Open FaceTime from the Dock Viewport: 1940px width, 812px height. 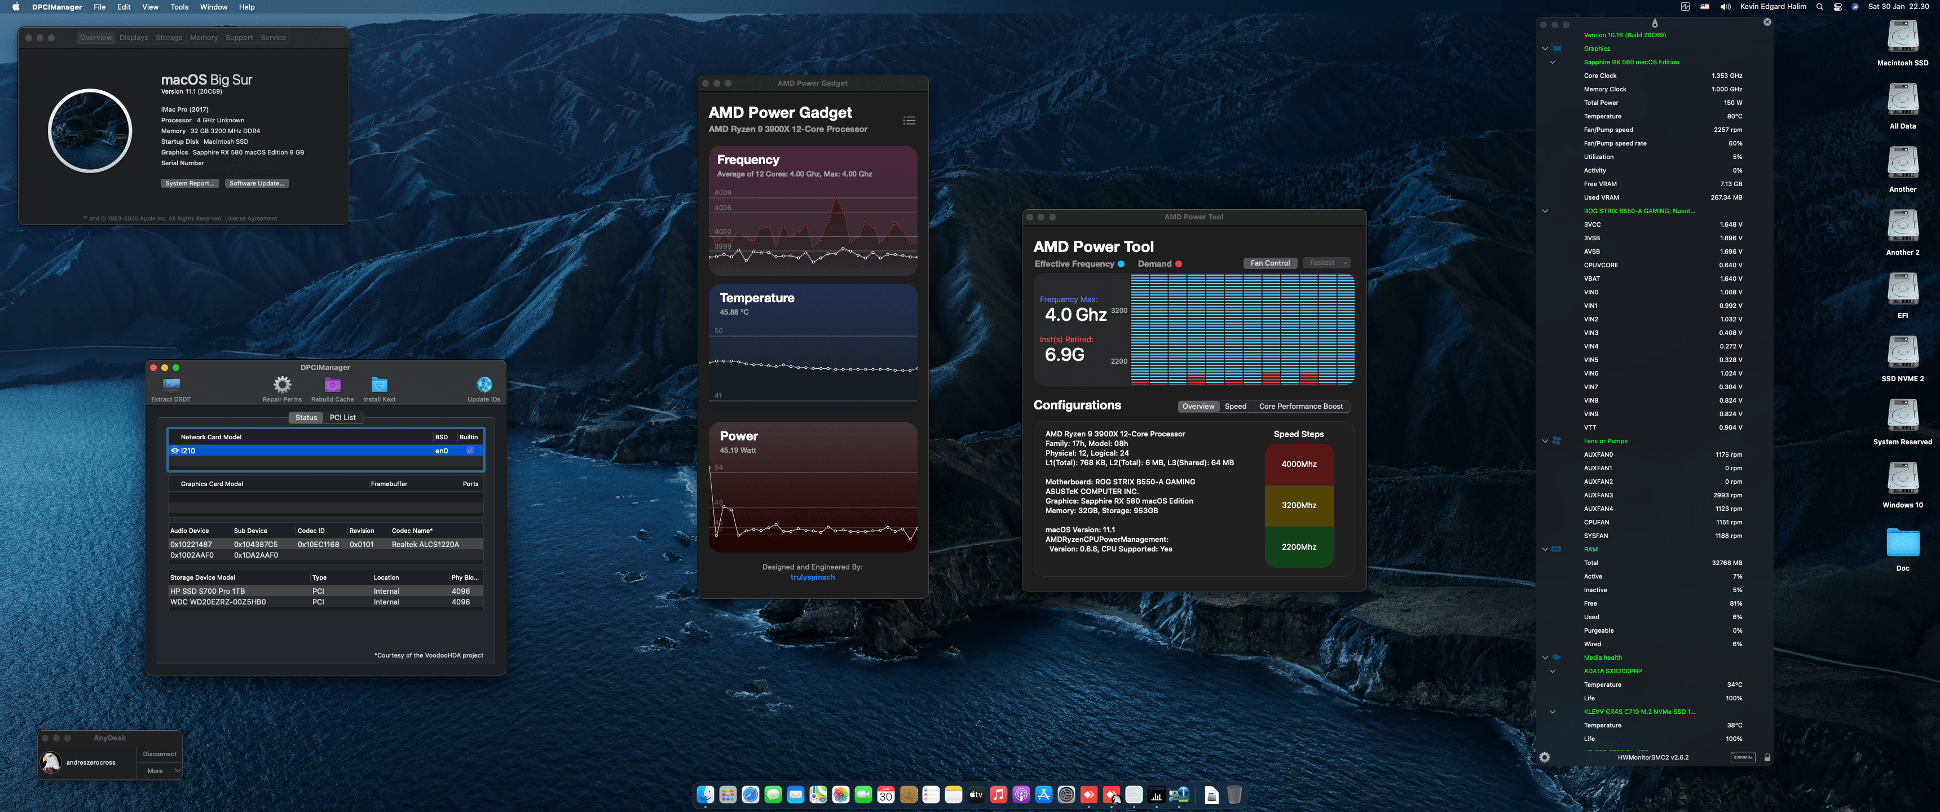tap(863, 794)
